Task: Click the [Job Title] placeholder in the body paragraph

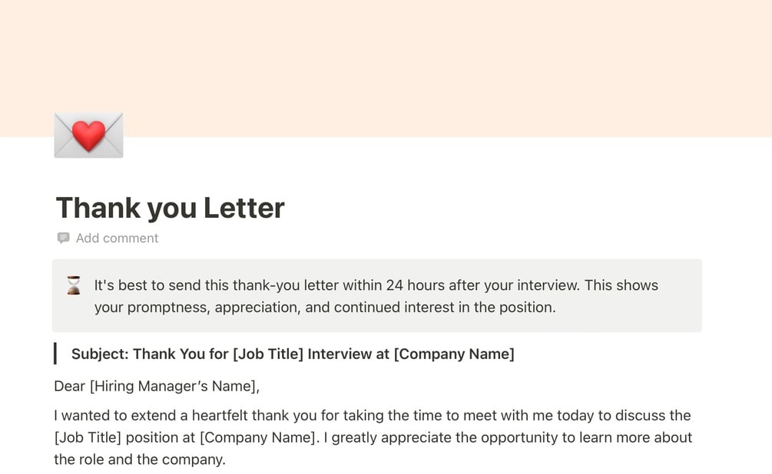Action: point(88,438)
